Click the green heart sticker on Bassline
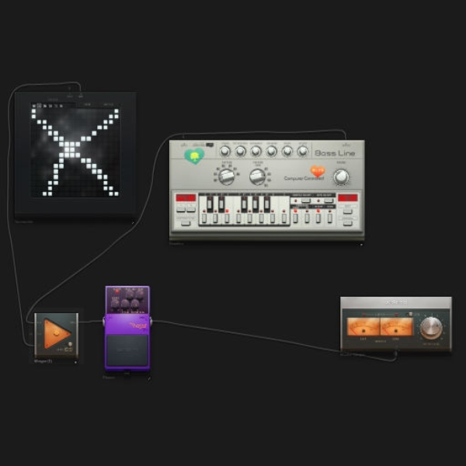 pos(194,156)
